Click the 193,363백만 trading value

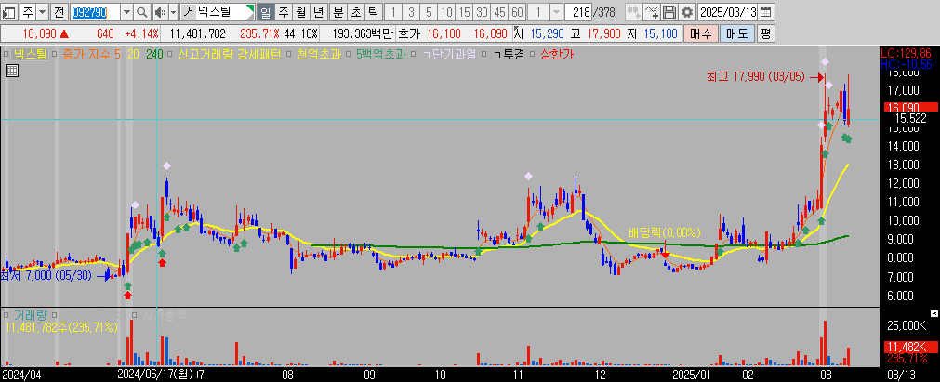click(363, 33)
